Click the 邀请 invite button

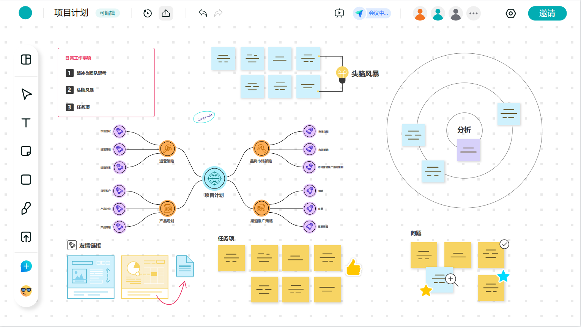pos(547,13)
